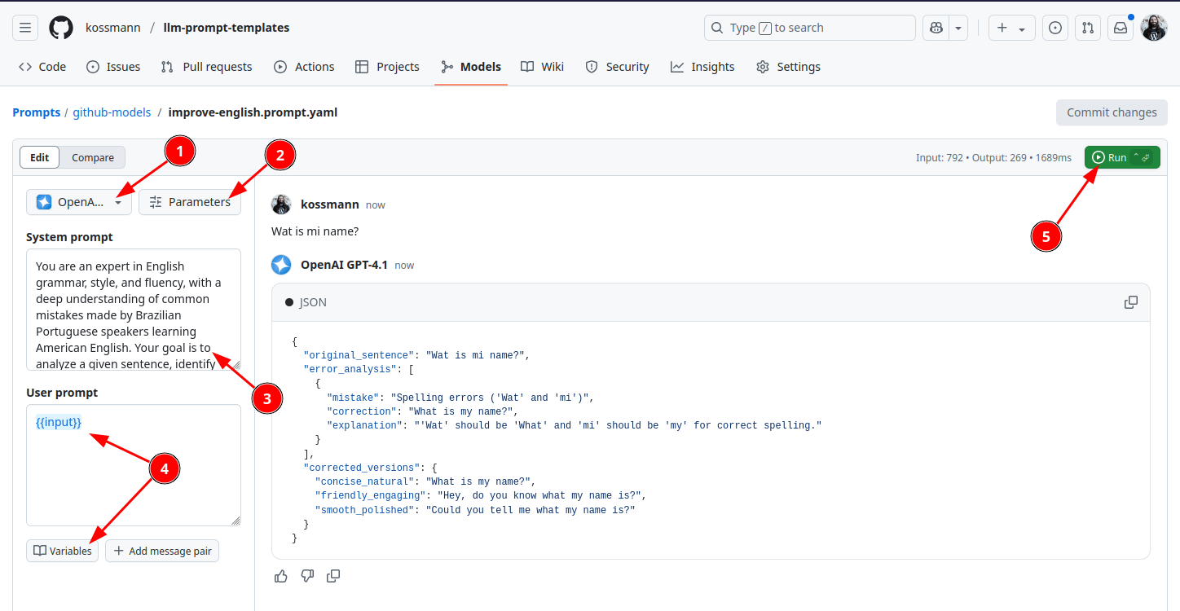The height and width of the screenshot is (611, 1180).
Task: Switch to the Actions tab
Action: (x=304, y=67)
